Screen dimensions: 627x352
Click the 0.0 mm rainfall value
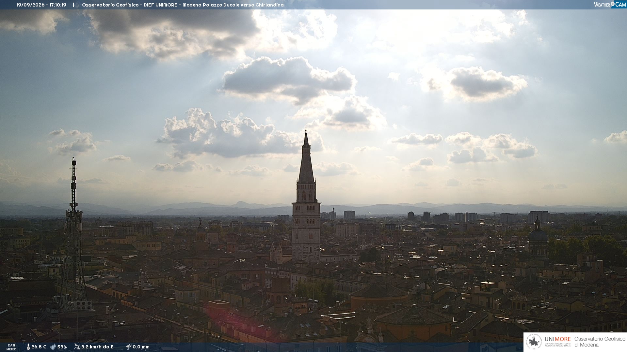(141, 347)
